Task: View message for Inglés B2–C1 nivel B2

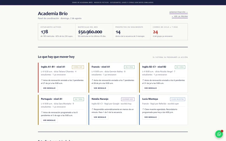Action: coord(150,88)
